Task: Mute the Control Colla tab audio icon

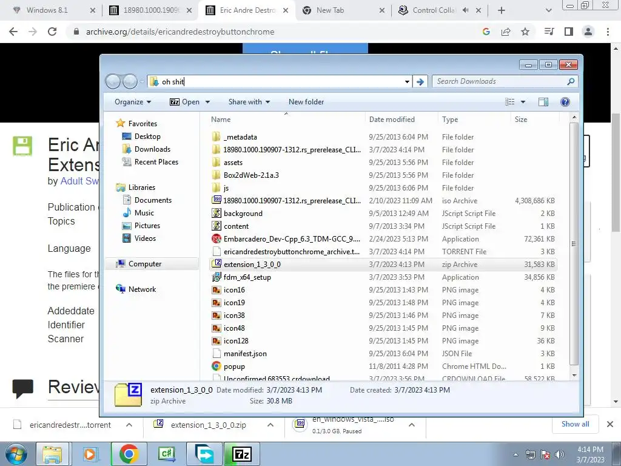Action: [x=465, y=10]
